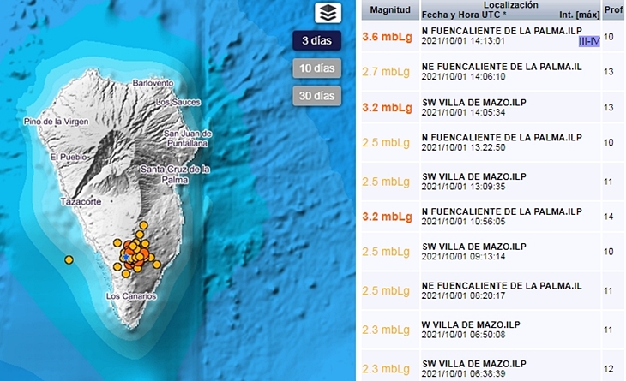Click the offshore earthquake marker west of island
626x381 pixels.
point(69,259)
